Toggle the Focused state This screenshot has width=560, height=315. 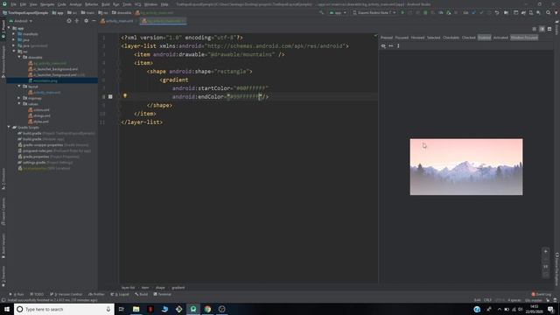click(402, 38)
